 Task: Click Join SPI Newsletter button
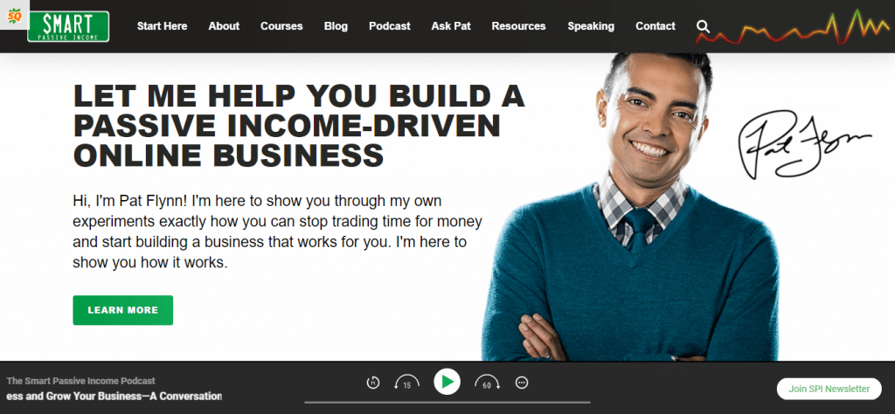pyautogui.click(x=829, y=389)
